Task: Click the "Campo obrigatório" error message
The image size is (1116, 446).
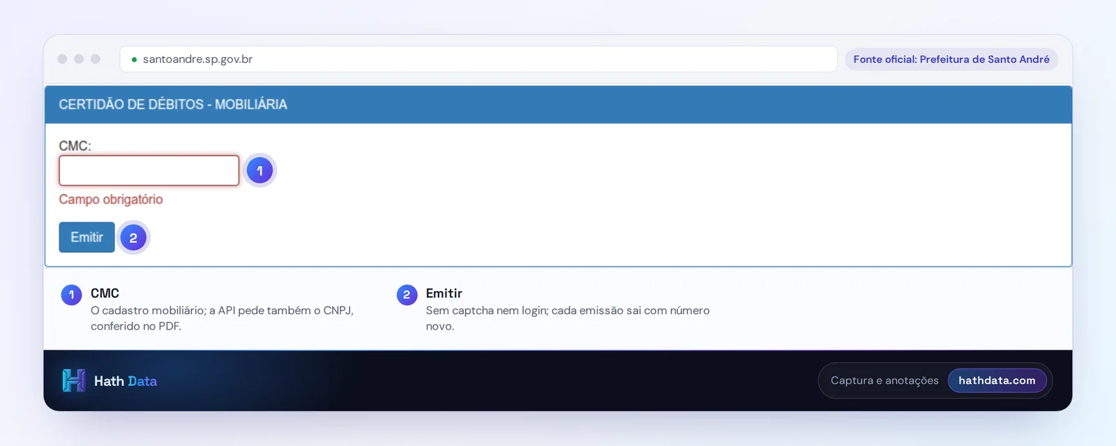Action: [111, 200]
